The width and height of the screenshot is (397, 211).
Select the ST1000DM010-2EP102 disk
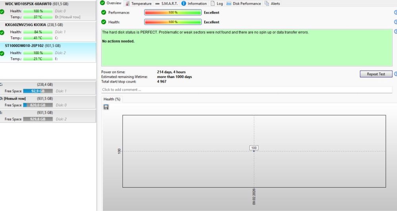tap(48, 52)
